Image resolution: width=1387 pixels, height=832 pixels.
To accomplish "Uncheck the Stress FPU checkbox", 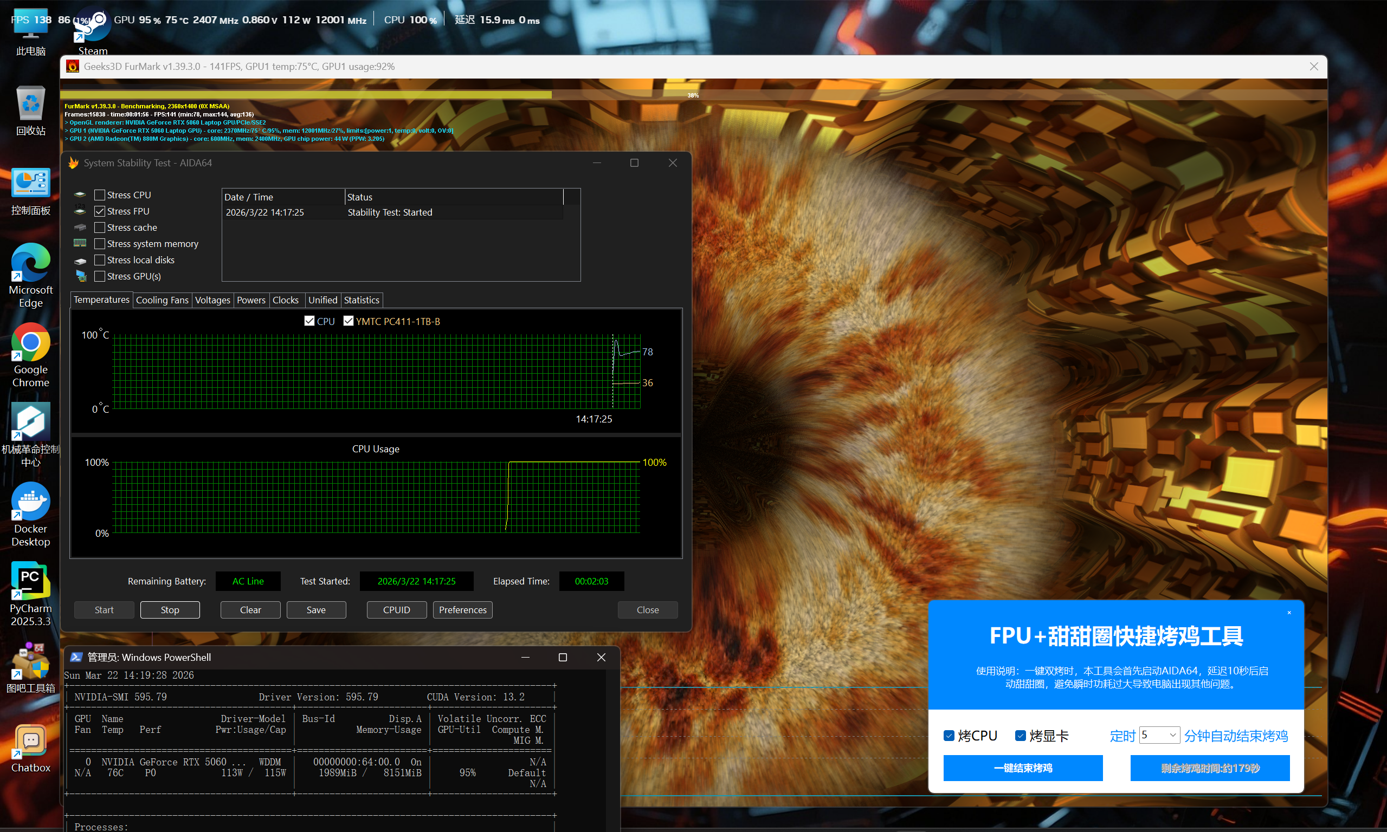I will (99, 211).
